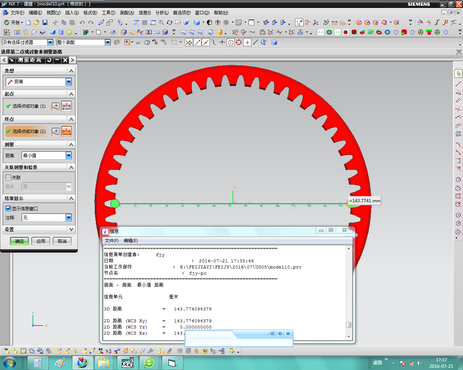This screenshot has height=370, width=463.
Task: Open the 文件(F) menu
Action: [17, 13]
